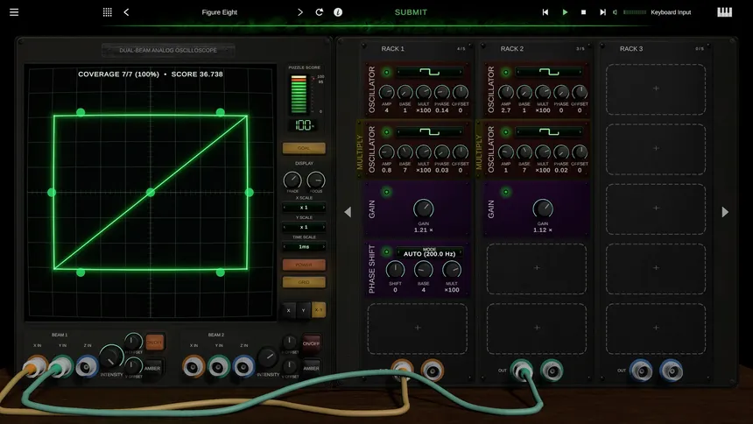Open the hamburger main menu
The width and height of the screenshot is (753, 424).
tap(14, 12)
